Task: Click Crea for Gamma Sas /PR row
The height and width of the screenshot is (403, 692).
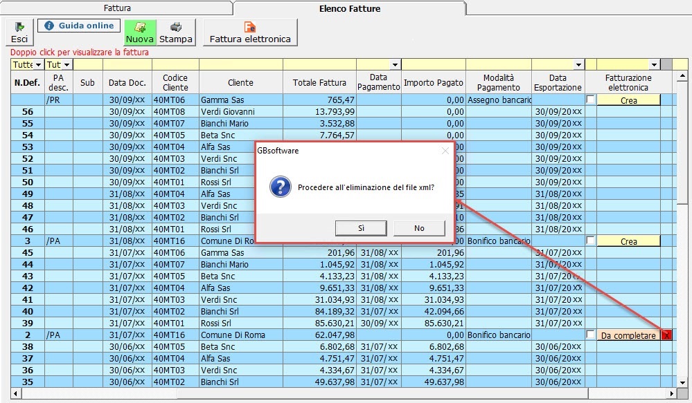Action: 628,100
